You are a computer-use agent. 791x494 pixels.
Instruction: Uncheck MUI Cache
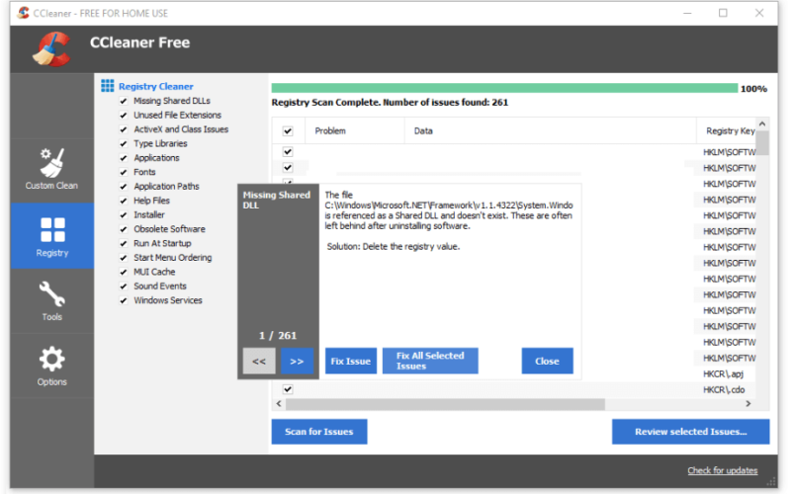click(x=123, y=272)
